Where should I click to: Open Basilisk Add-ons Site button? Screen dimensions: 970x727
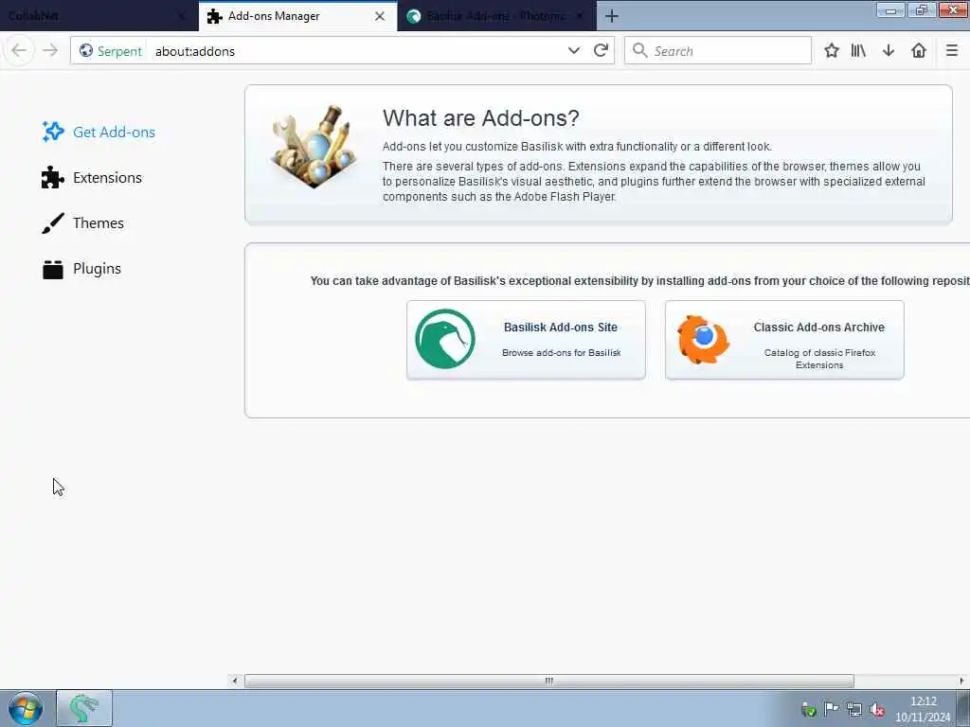point(526,340)
